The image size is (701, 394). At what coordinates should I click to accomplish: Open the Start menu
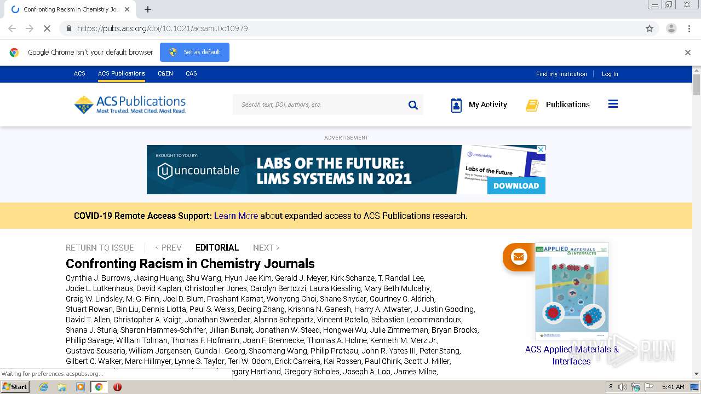[x=15, y=387]
